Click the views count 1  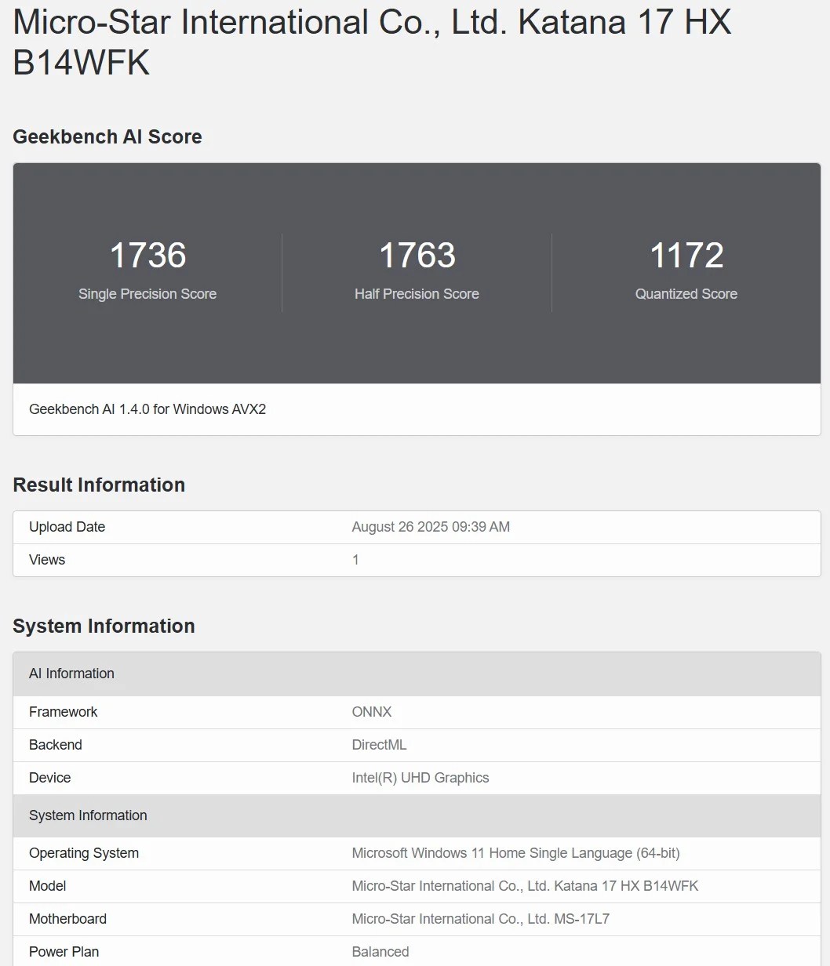tap(355, 560)
